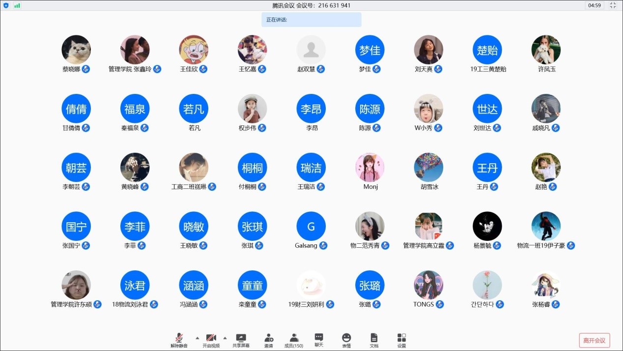Click the mic icon next to 蔡晓娜
The height and width of the screenshot is (351, 623).
[86, 69]
